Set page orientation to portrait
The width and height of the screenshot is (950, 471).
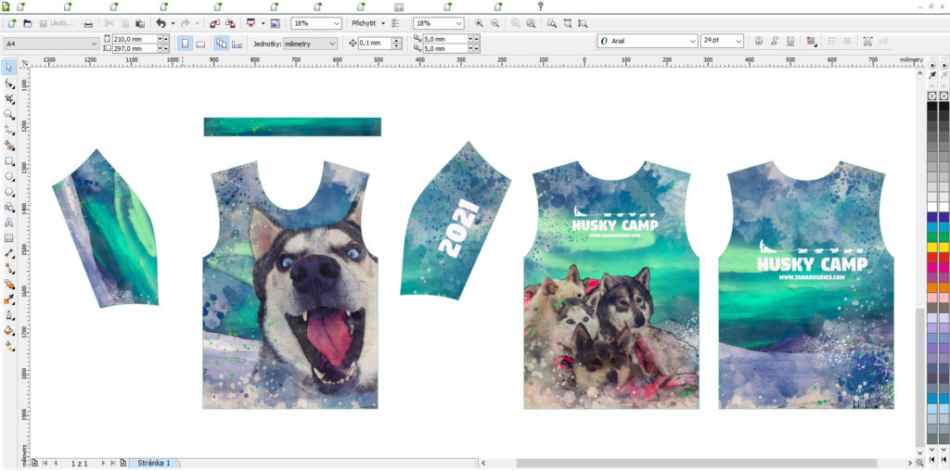[186, 44]
